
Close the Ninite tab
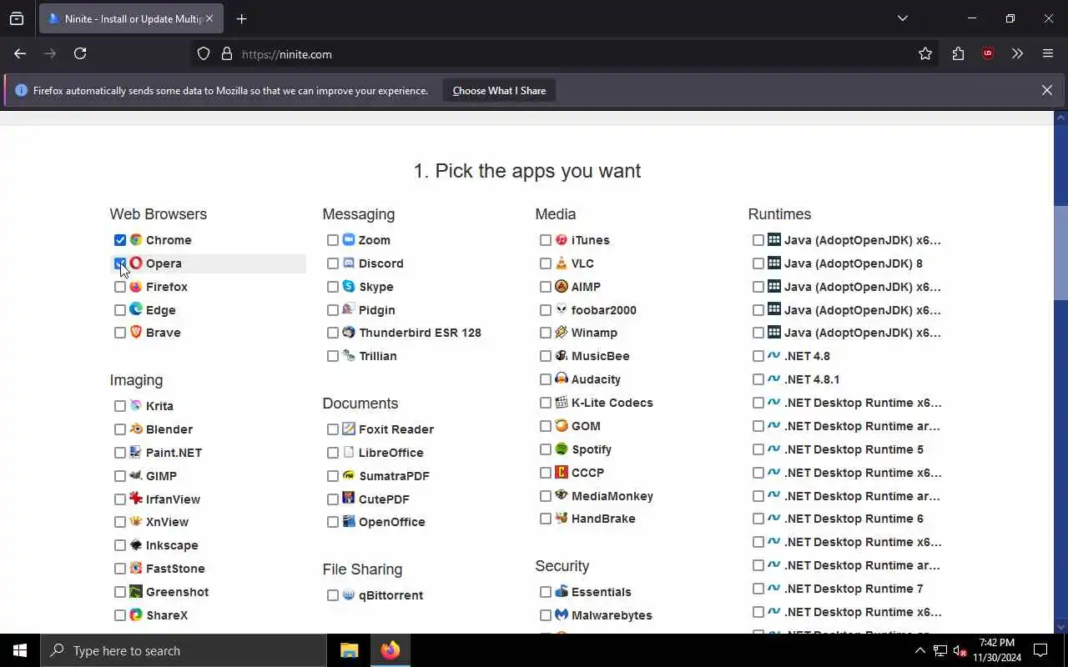(x=209, y=18)
